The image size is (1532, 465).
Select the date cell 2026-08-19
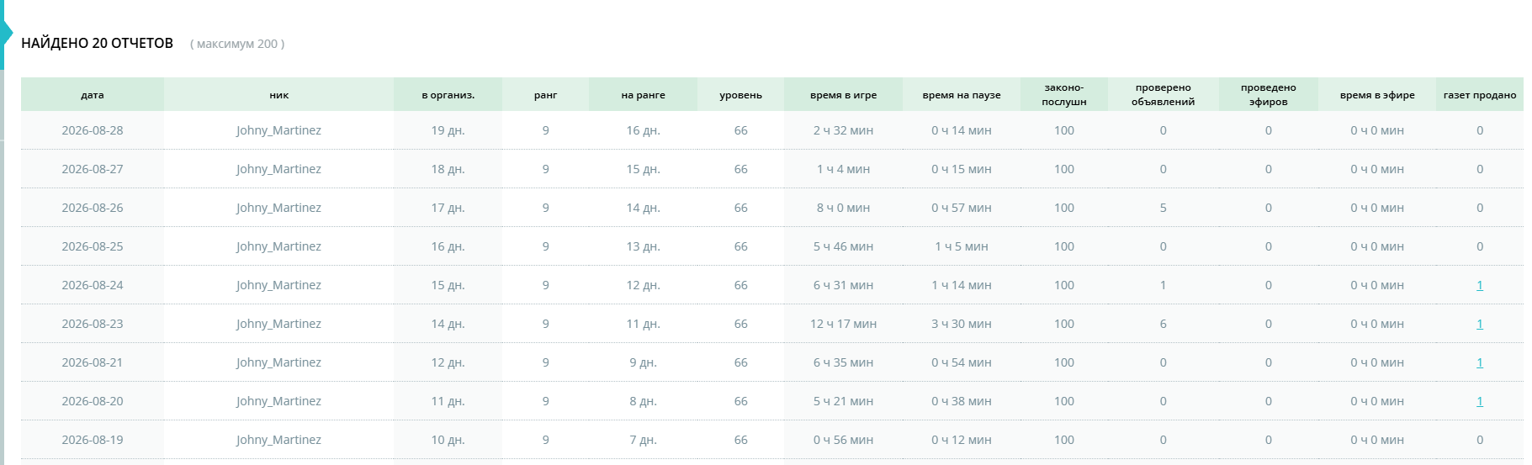coord(93,440)
